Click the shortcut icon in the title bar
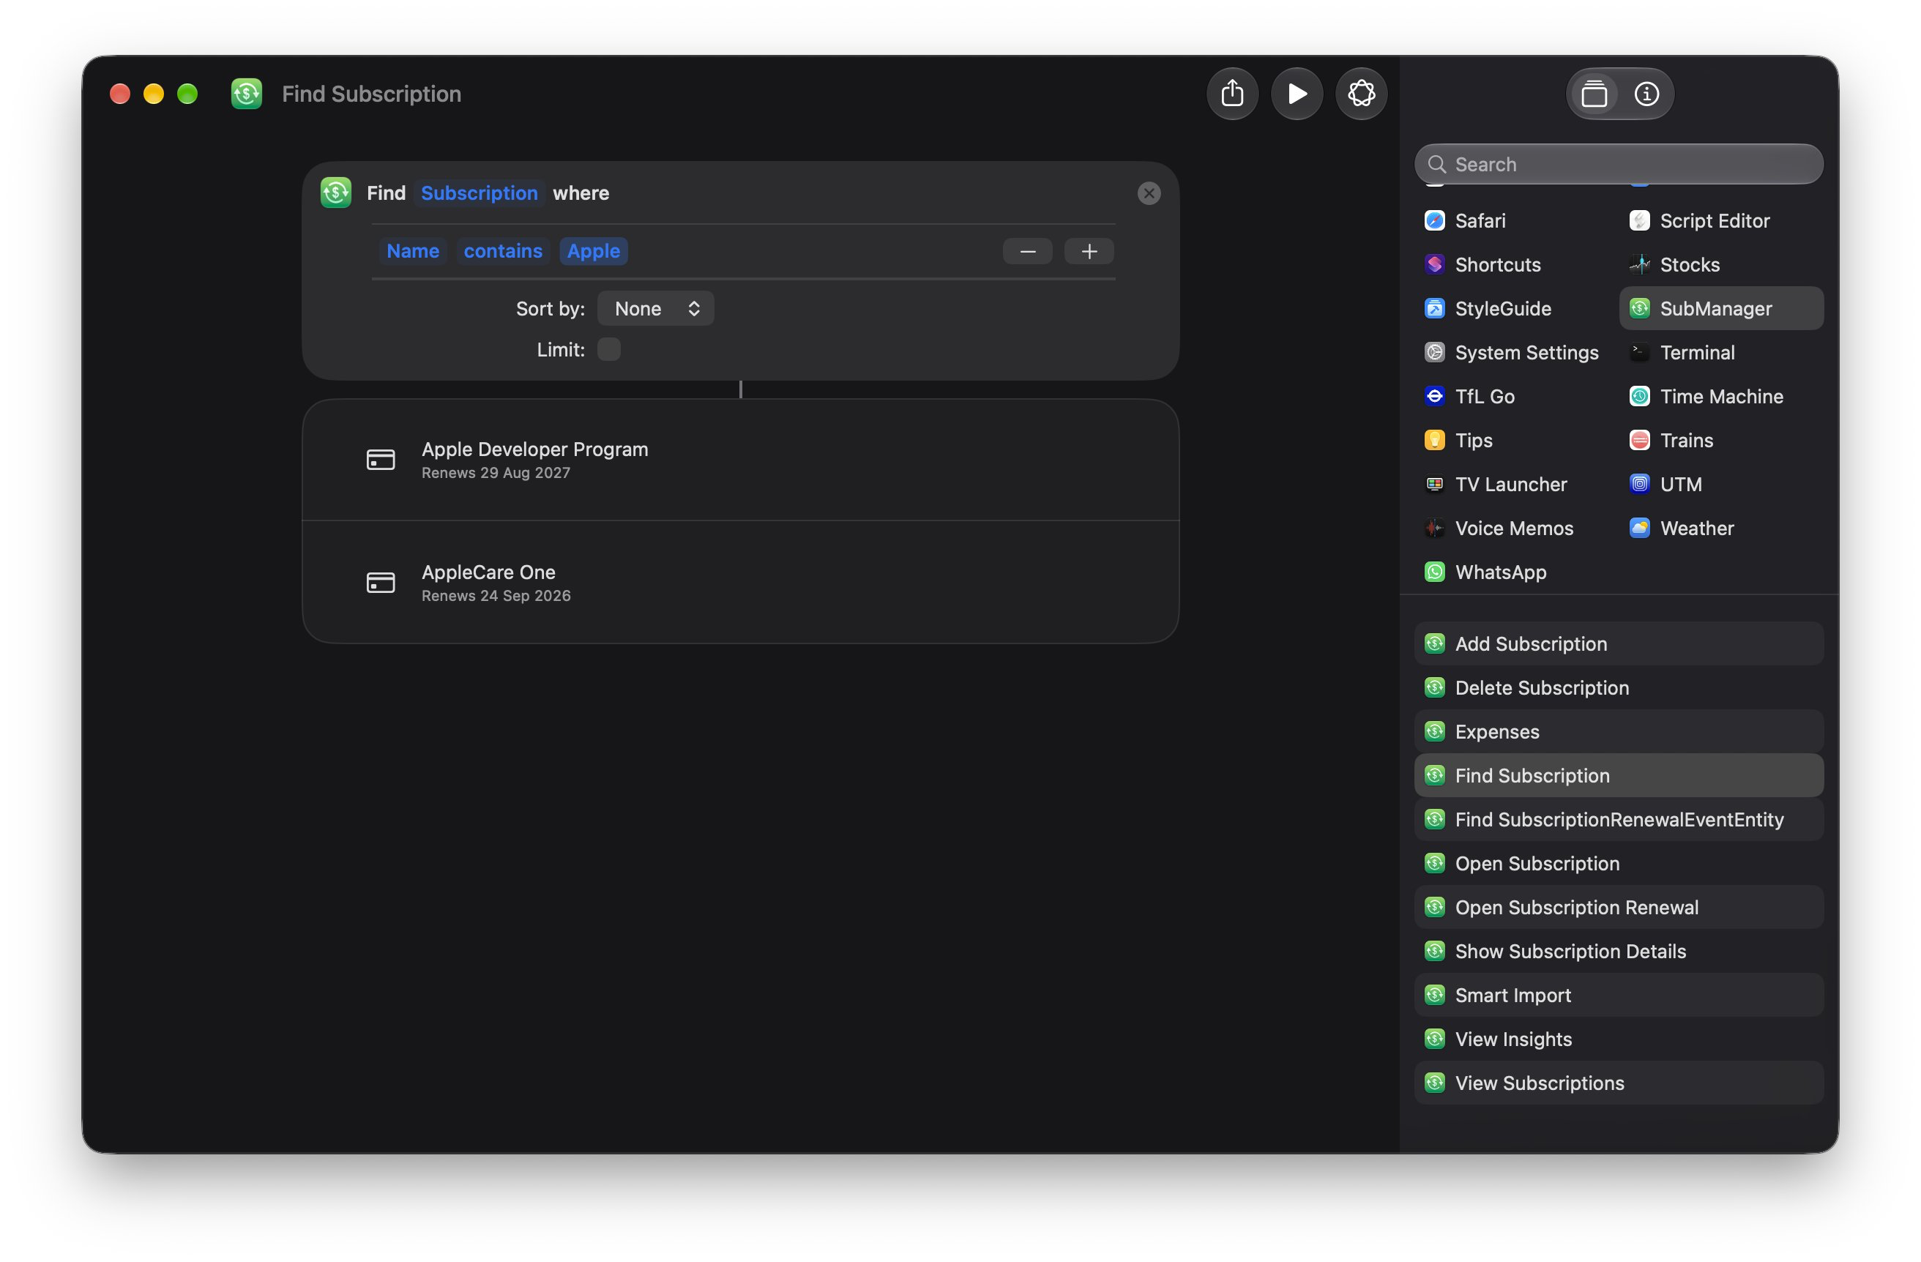The height and width of the screenshot is (1262, 1921). click(246, 94)
